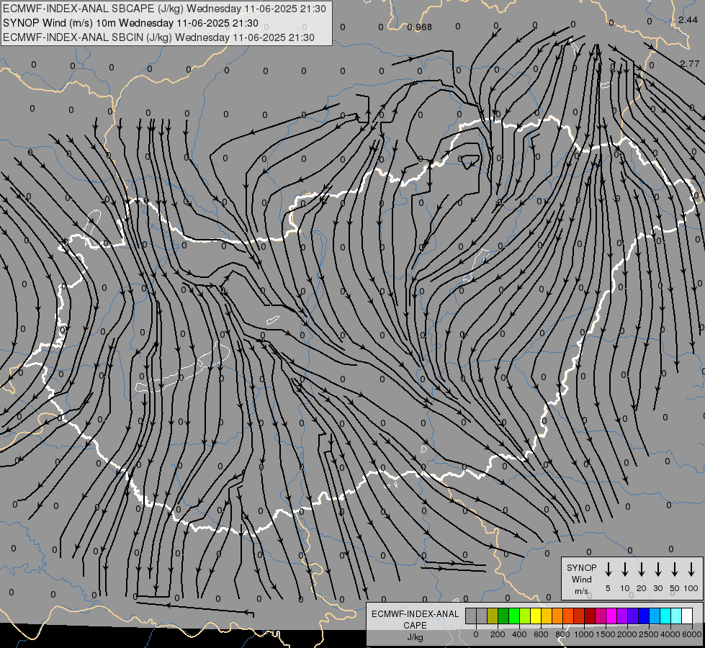Click the 100 m/s wind arrow in legend

click(x=691, y=569)
